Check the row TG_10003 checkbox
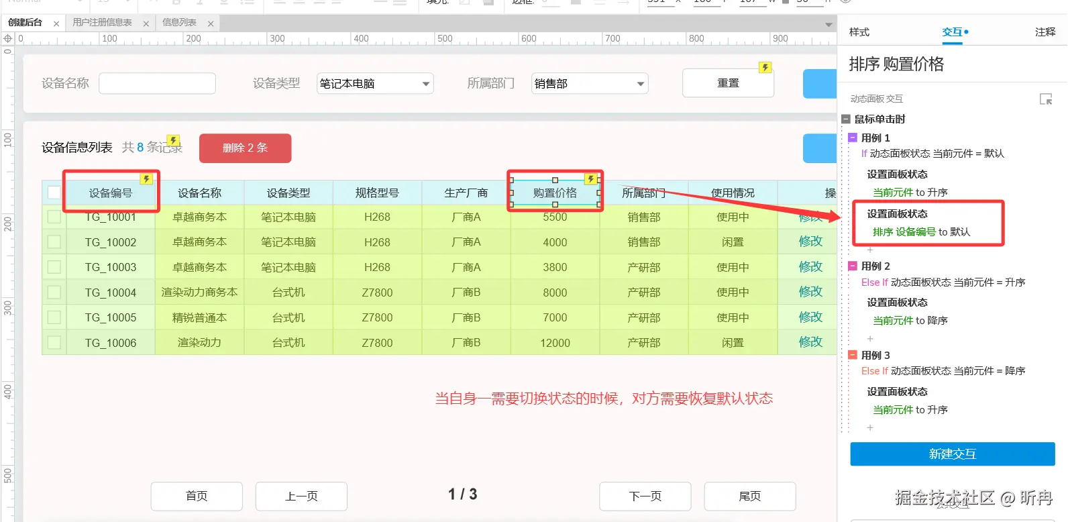The image size is (1068, 522). pos(54,267)
